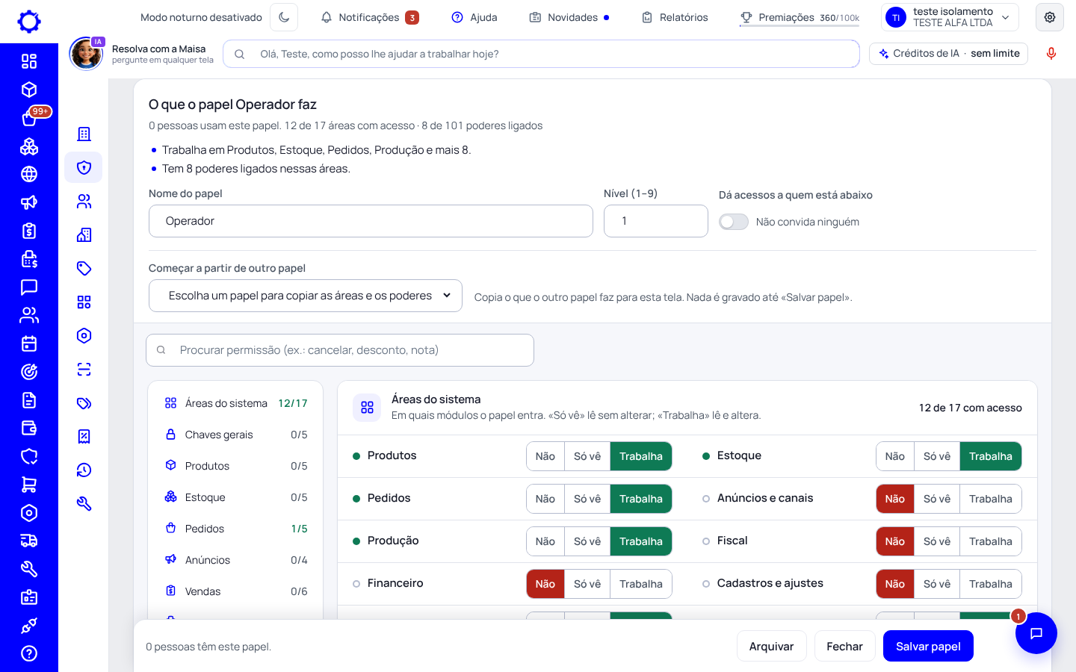This screenshot has width=1076, height=672.
Task: Open the floating chat bubble button
Action: click(x=1036, y=633)
